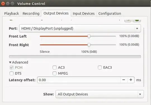Switch to the Playback tab
This screenshot has width=151, height=105.
point(11,13)
